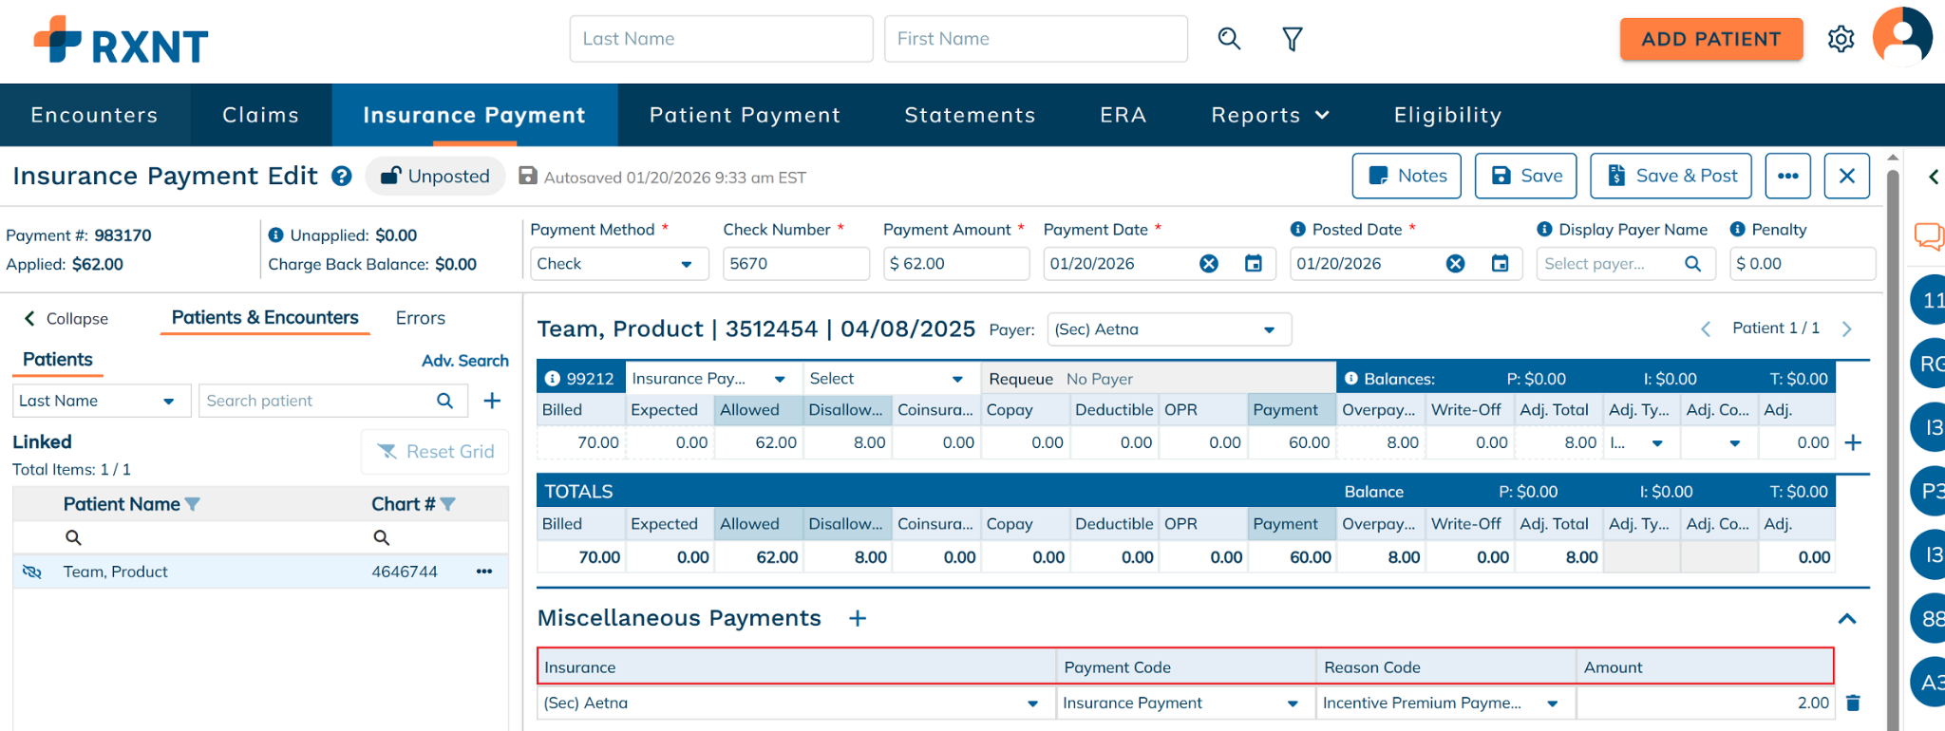1945x731 pixels.
Task: Click the patient search magnifier icon in header
Action: click(x=1229, y=39)
